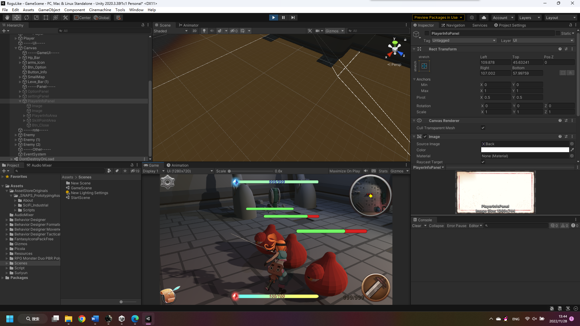
Task: Click Maximize On Play button
Action: click(x=344, y=171)
